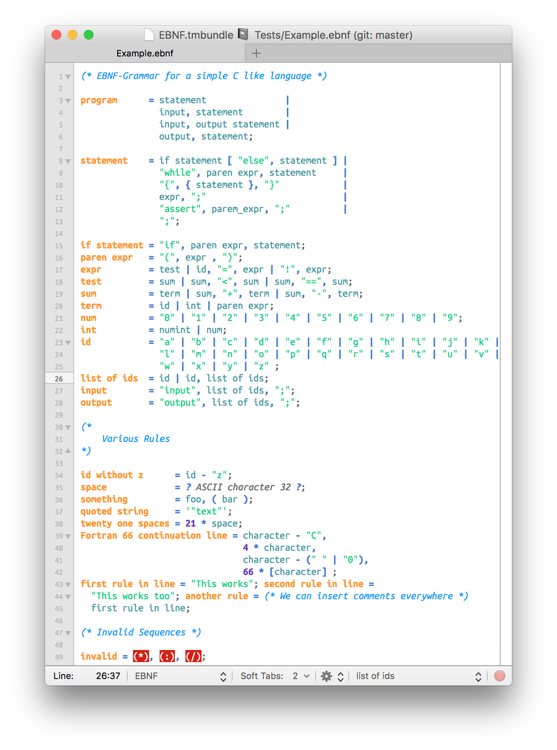Fold the Invalid Sequences comment line 47
The height and width of the screenshot is (750, 557).
point(68,633)
